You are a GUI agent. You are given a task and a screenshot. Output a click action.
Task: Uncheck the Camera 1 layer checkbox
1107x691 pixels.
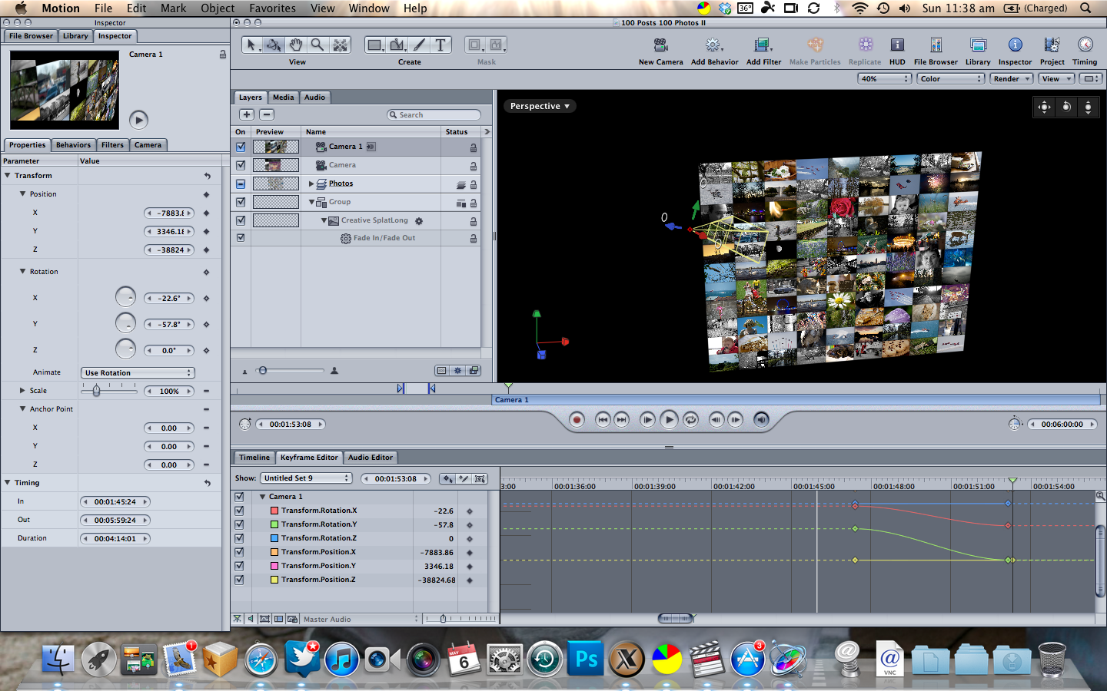241,147
